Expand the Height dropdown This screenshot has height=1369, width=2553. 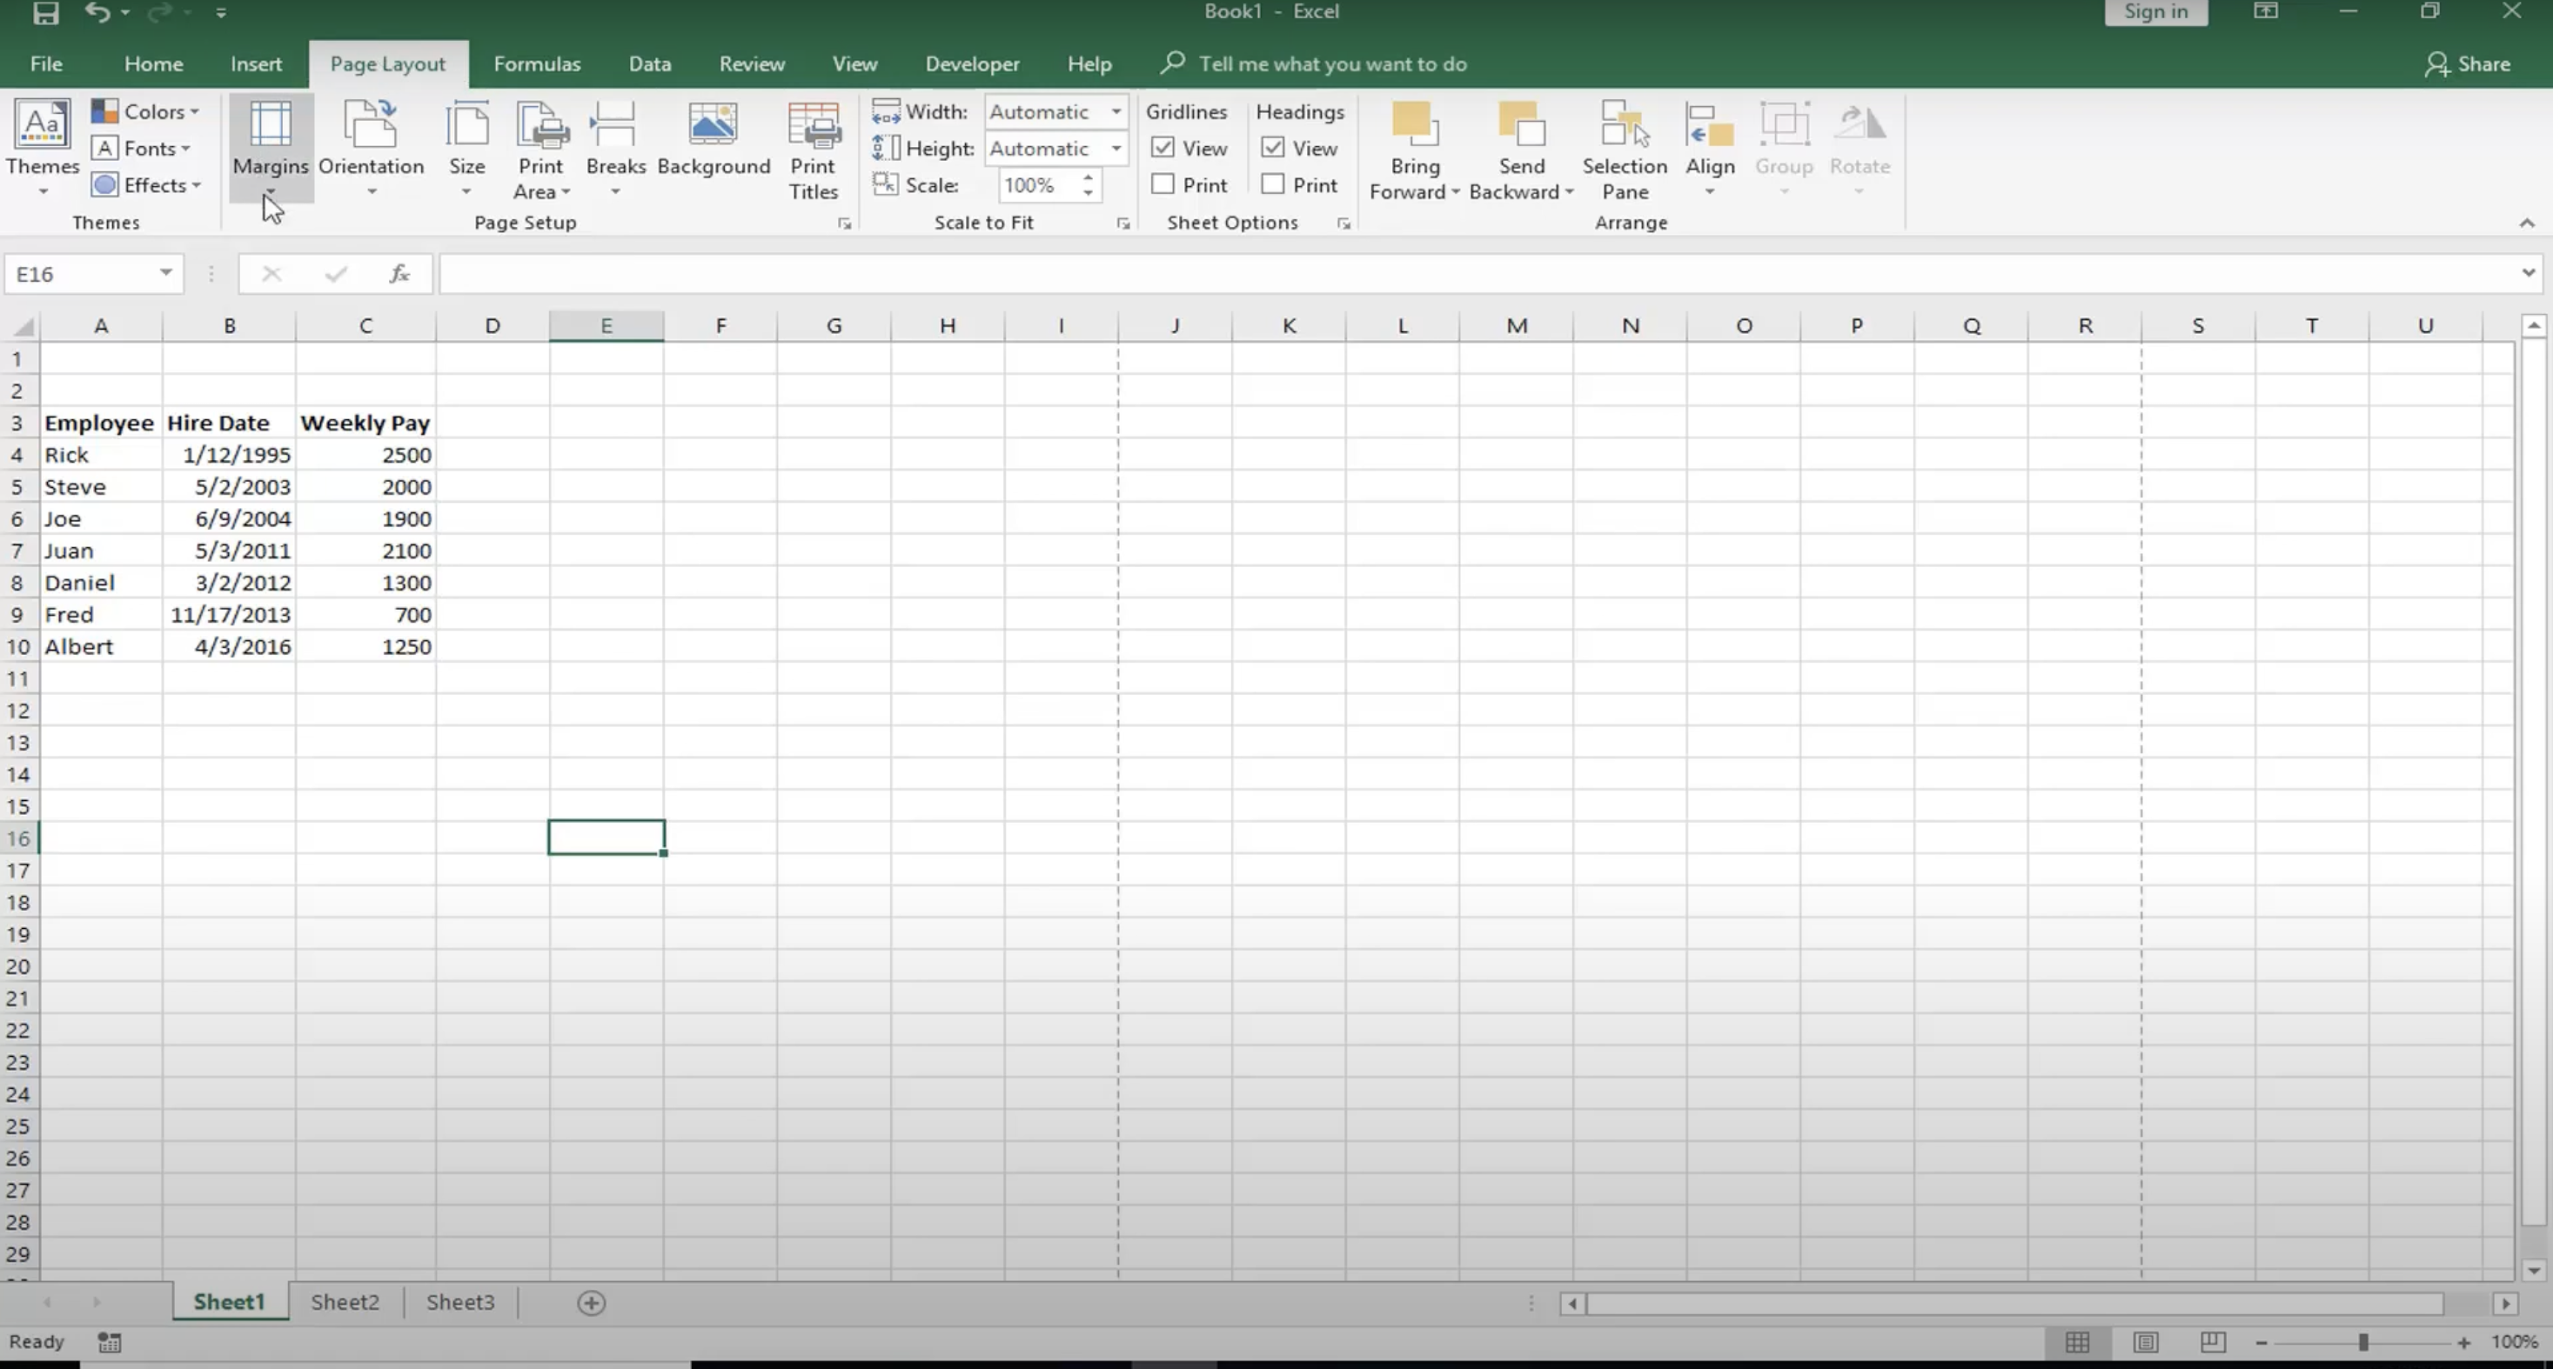click(1116, 148)
